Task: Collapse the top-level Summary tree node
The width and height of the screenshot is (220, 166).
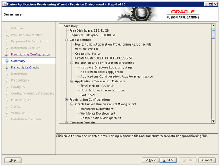Action: coord(61,26)
